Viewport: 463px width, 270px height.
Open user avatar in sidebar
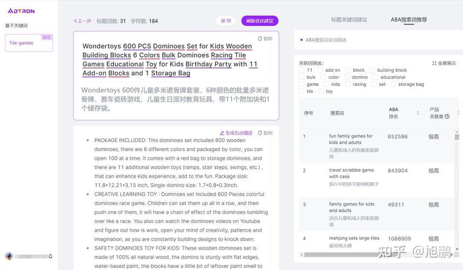(9, 256)
